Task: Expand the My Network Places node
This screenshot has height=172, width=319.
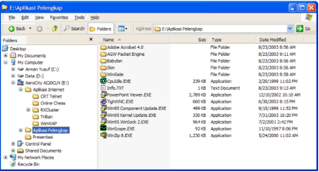Action: (6, 157)
